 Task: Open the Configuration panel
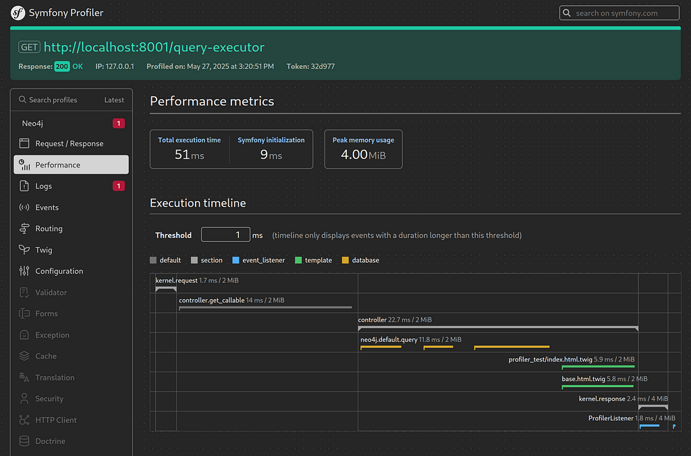(x=71, y=271)
